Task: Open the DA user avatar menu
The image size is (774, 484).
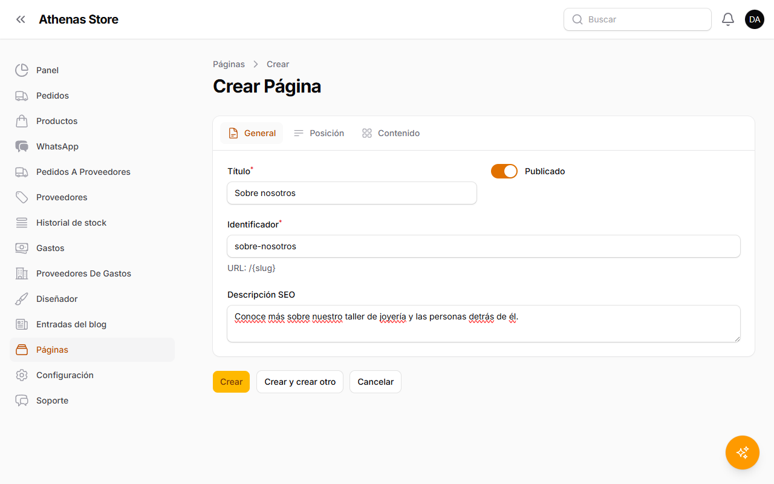Action: tap(755, 19)
